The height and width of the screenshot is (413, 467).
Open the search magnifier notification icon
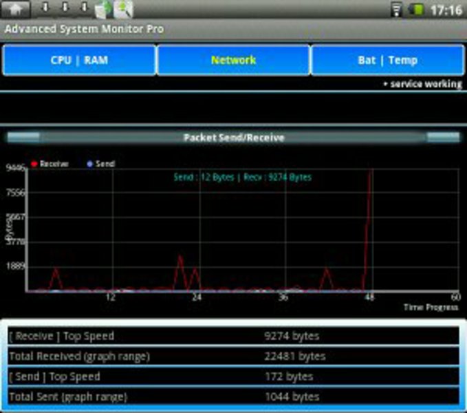pyautogui.click(x=122, y=10)
